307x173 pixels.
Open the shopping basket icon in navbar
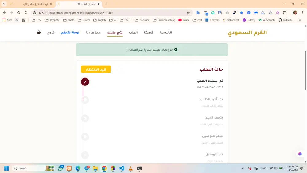39,33
